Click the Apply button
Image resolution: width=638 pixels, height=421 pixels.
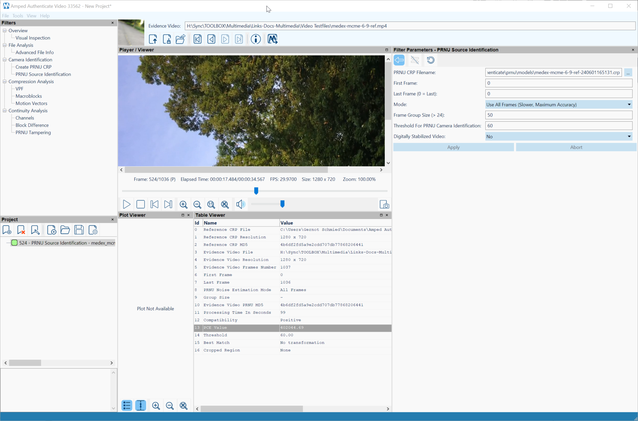pyautogui.click(x=453, y=147)
